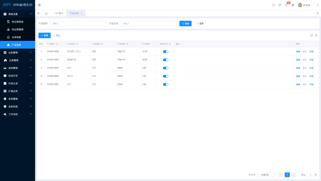Viewport: 321px width, 181px height.
Task: Switch to 产品信息 tab
Action: pos(74,13)
